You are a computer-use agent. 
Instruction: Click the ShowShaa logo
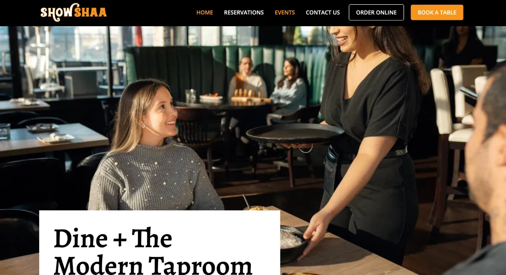click(73, 12)
